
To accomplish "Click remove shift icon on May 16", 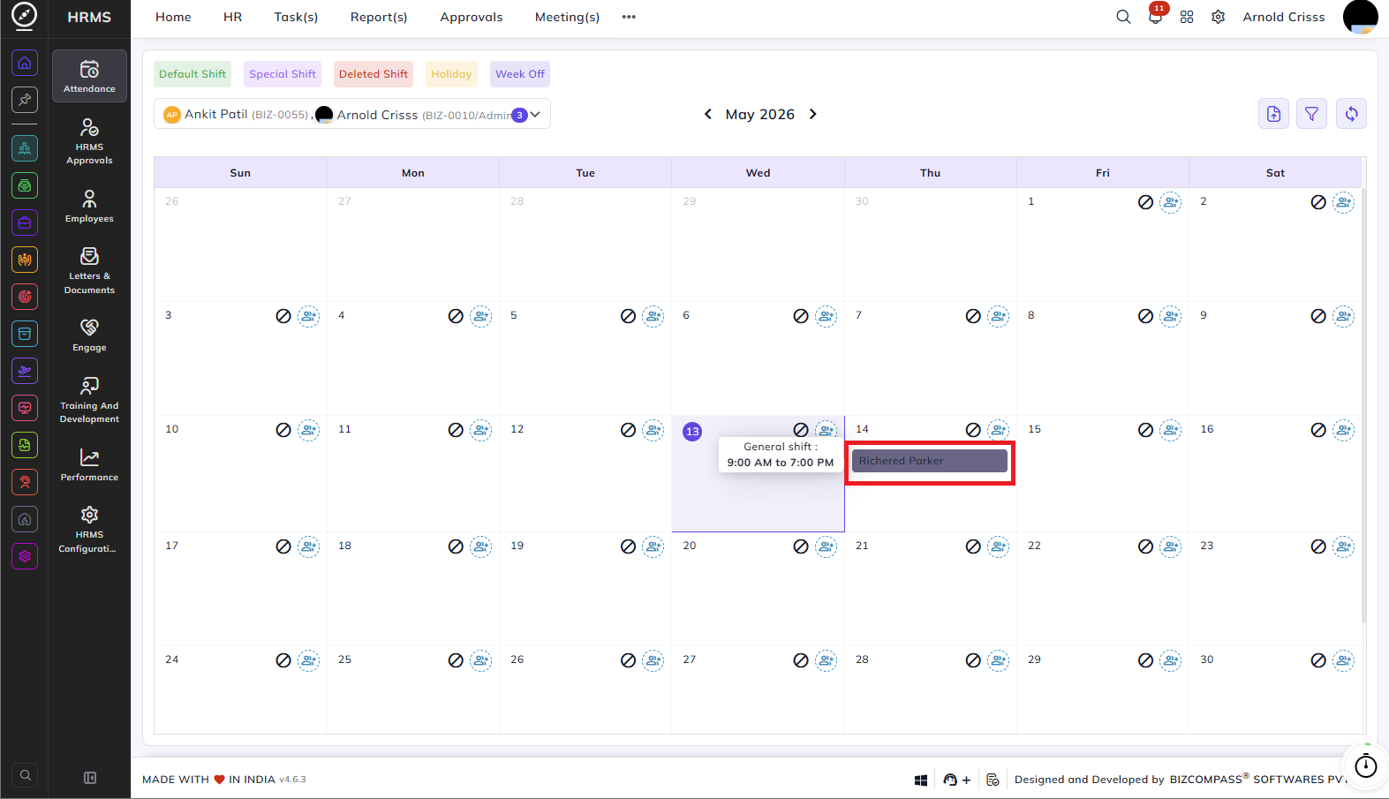I will pos(1318,430).
